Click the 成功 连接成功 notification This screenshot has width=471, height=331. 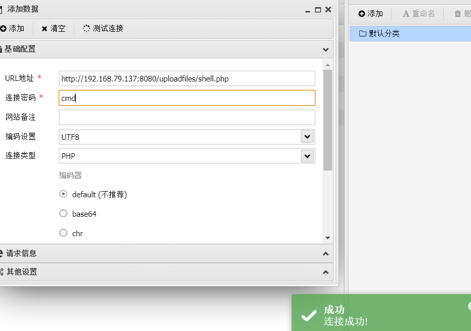[381, 313]
